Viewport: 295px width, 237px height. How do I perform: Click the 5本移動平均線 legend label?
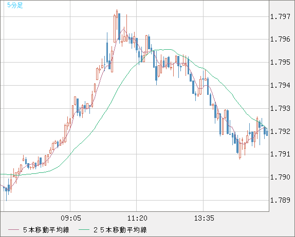coord(46,230)
